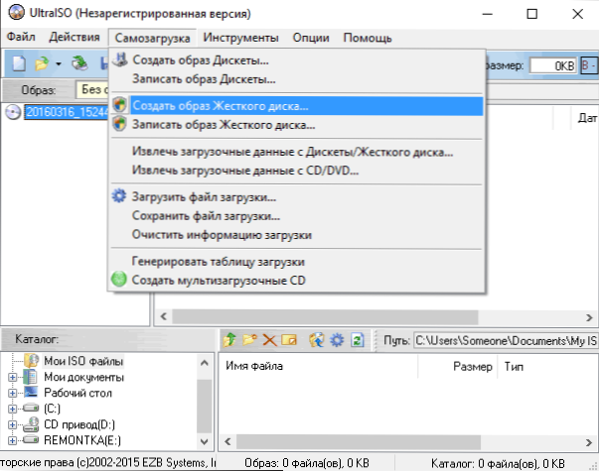The image size is (599, 471).
Task: Select Рабочий стол in catalog tree
Action: click(77, 393)
